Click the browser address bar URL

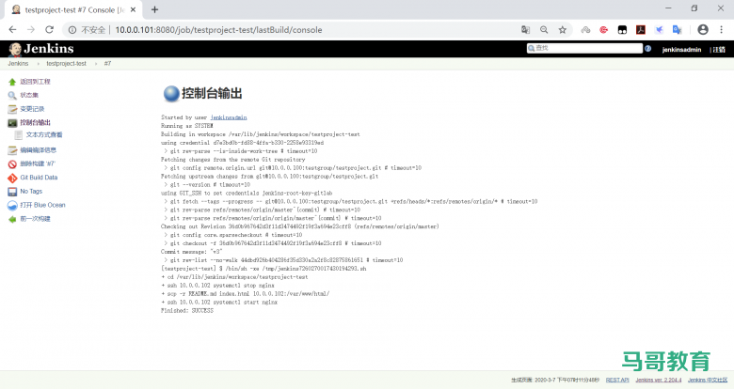tap(218, 30)
